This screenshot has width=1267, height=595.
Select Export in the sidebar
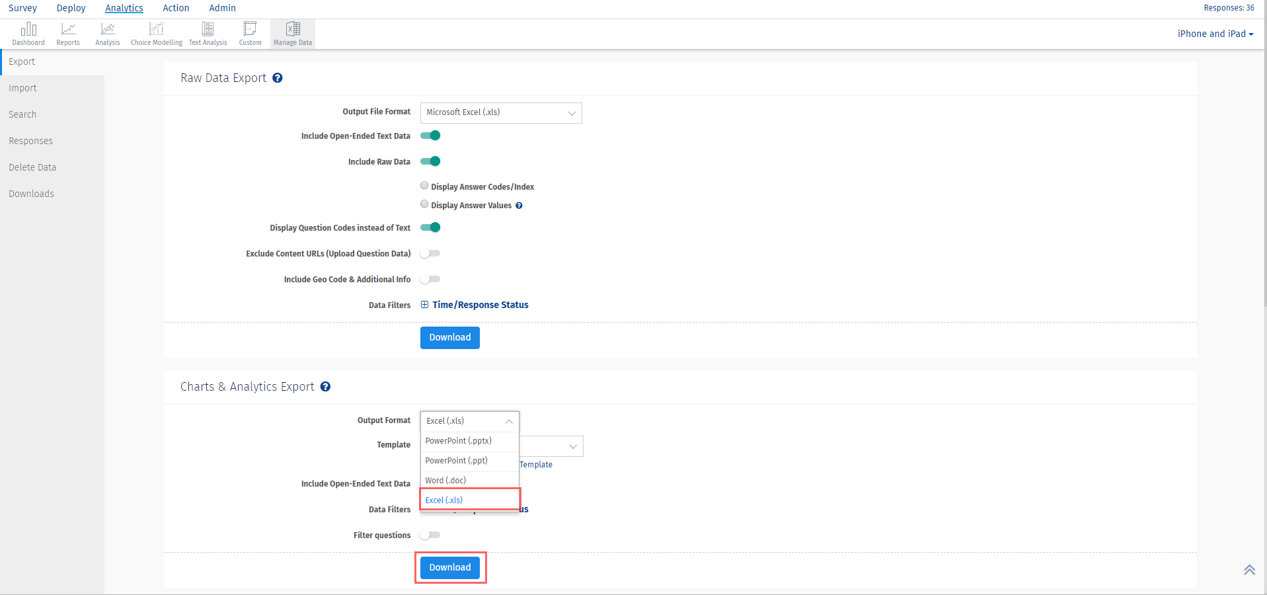point(52,61)
